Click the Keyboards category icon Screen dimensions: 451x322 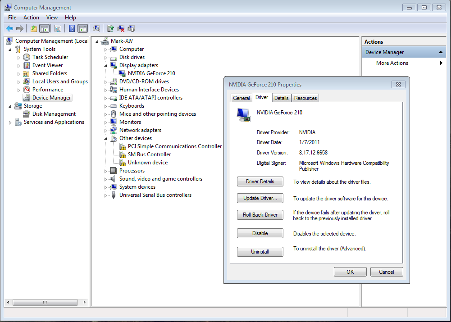pyautogui.click(x=114, y=106)
